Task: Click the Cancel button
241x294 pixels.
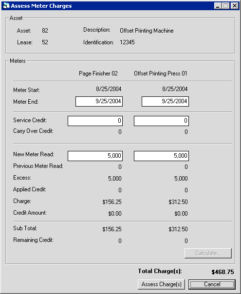Action: tap(212, 284)
